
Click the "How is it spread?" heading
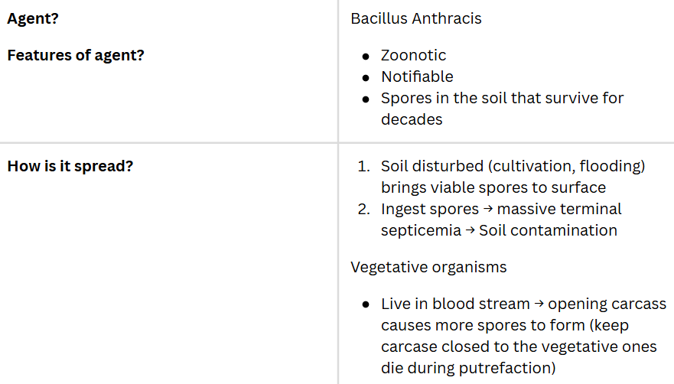(70, 166)
